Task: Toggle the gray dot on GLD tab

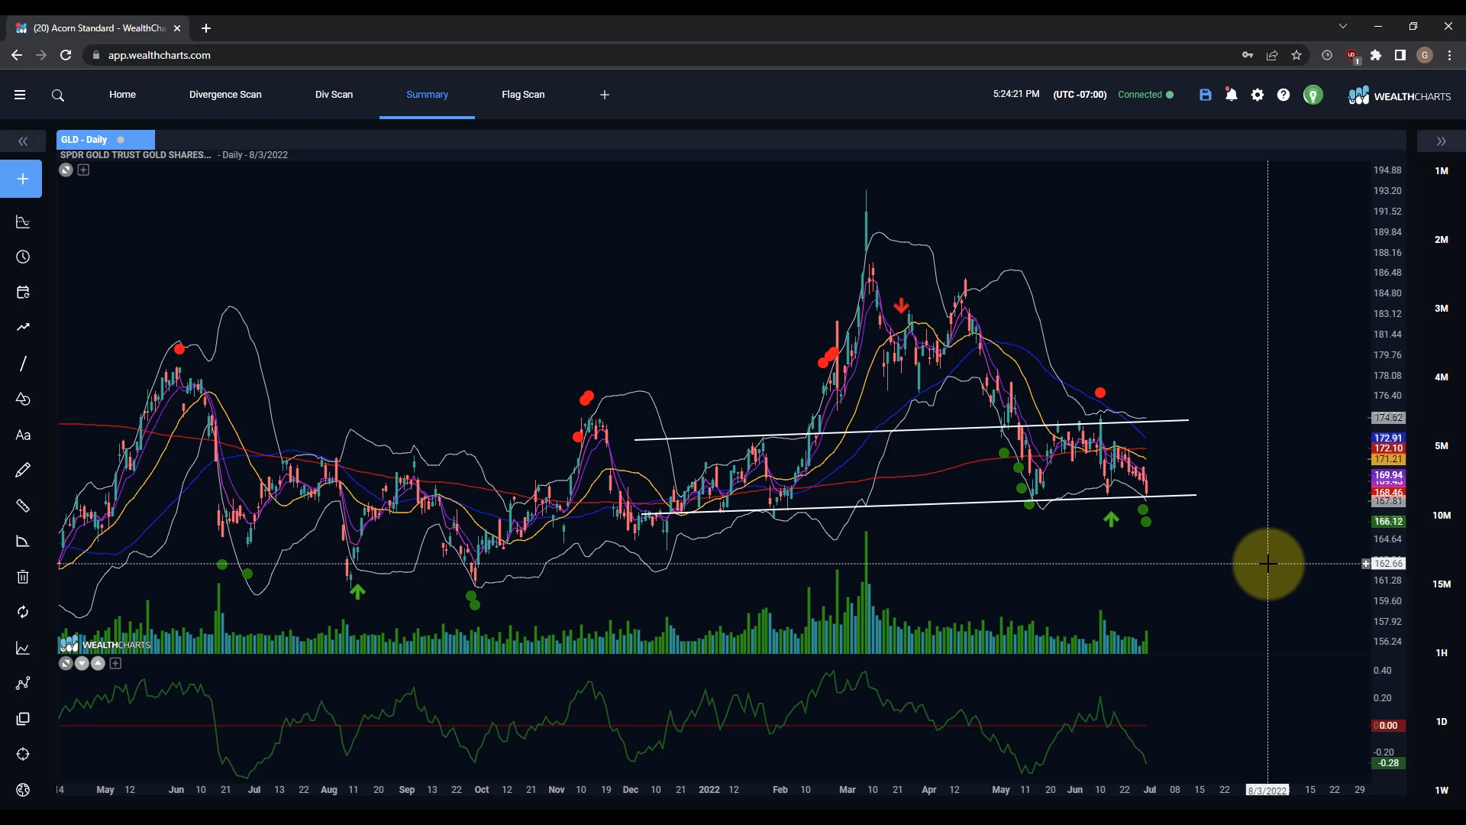Action: click(121, 140)
